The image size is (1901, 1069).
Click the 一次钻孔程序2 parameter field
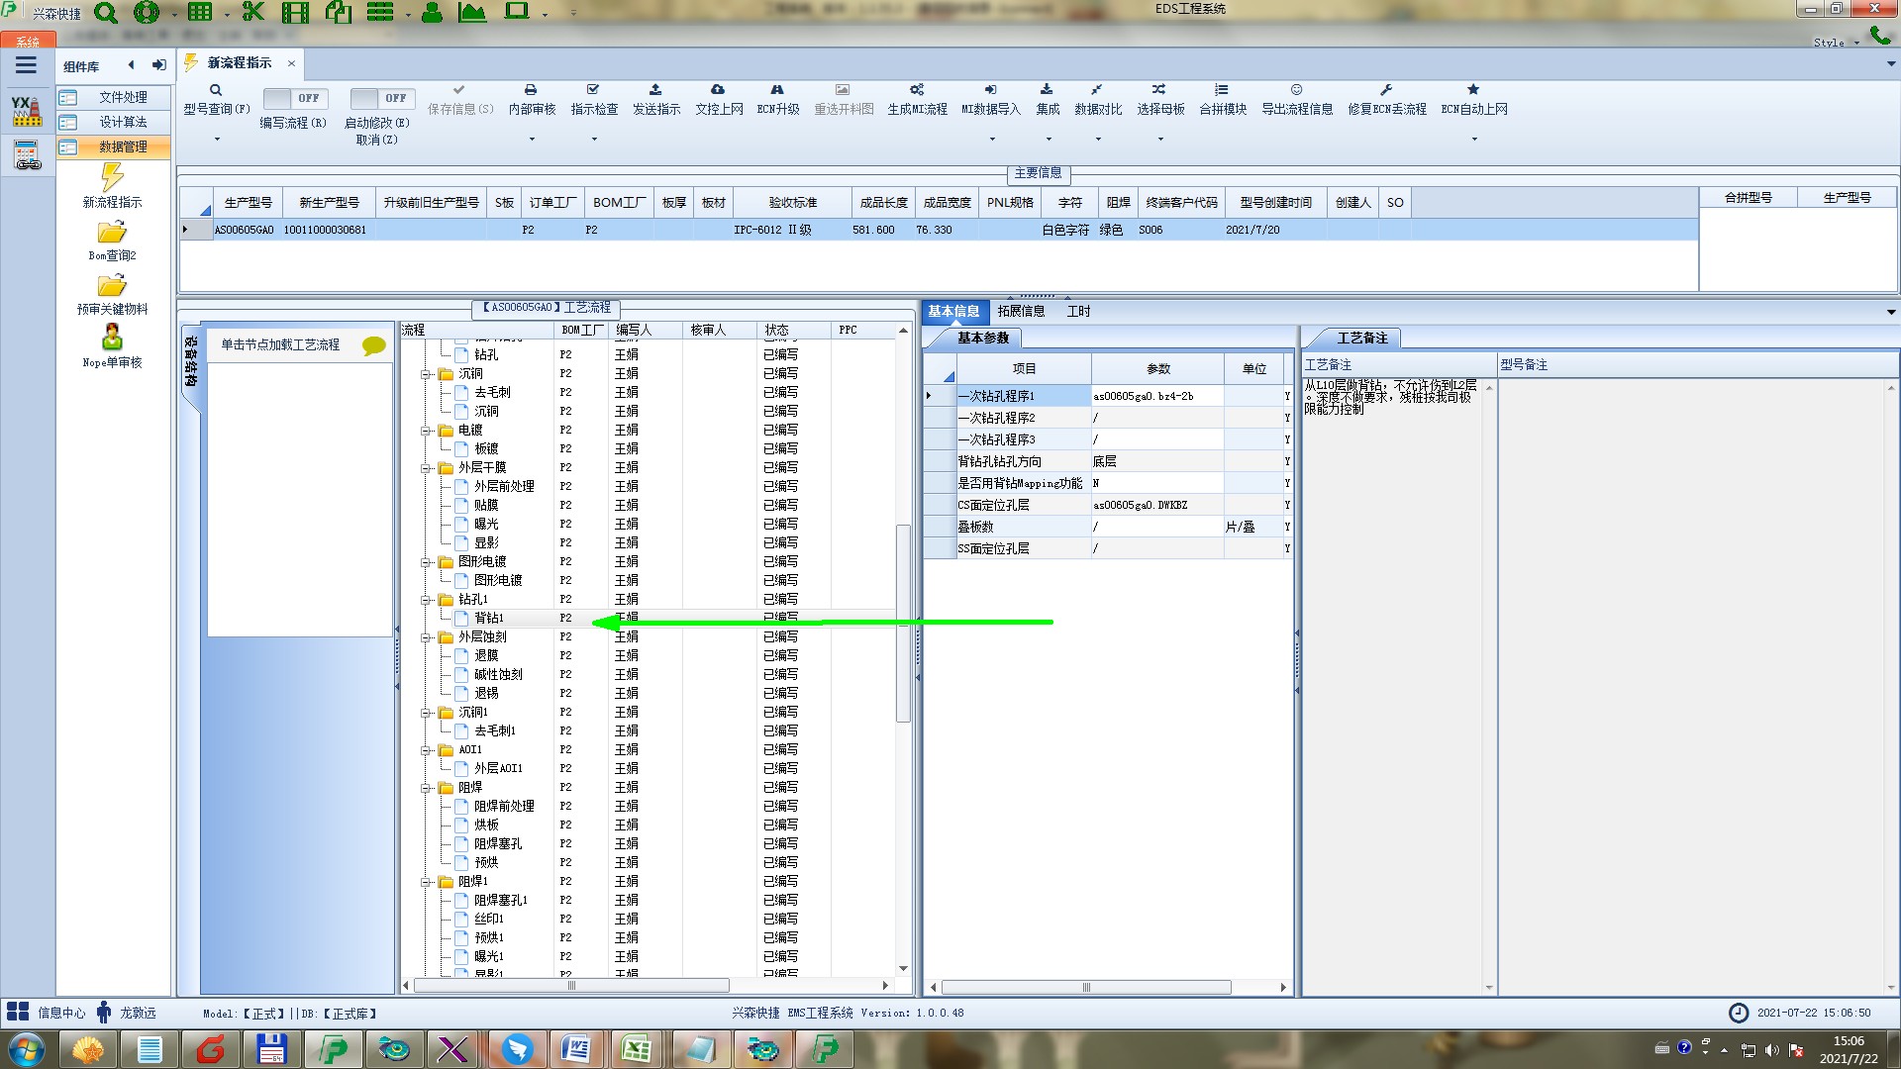coord(1156,418)
